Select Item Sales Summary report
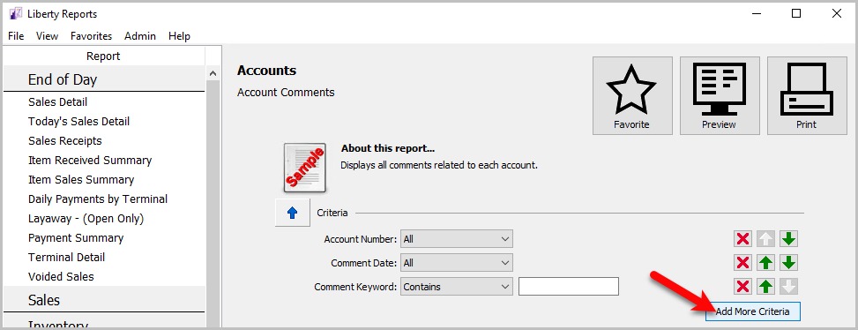 (81, 179)
